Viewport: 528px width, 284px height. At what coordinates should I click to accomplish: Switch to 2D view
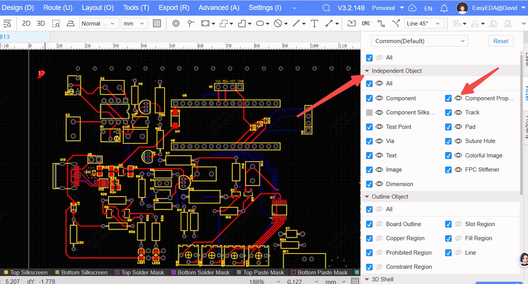(26, 23)
